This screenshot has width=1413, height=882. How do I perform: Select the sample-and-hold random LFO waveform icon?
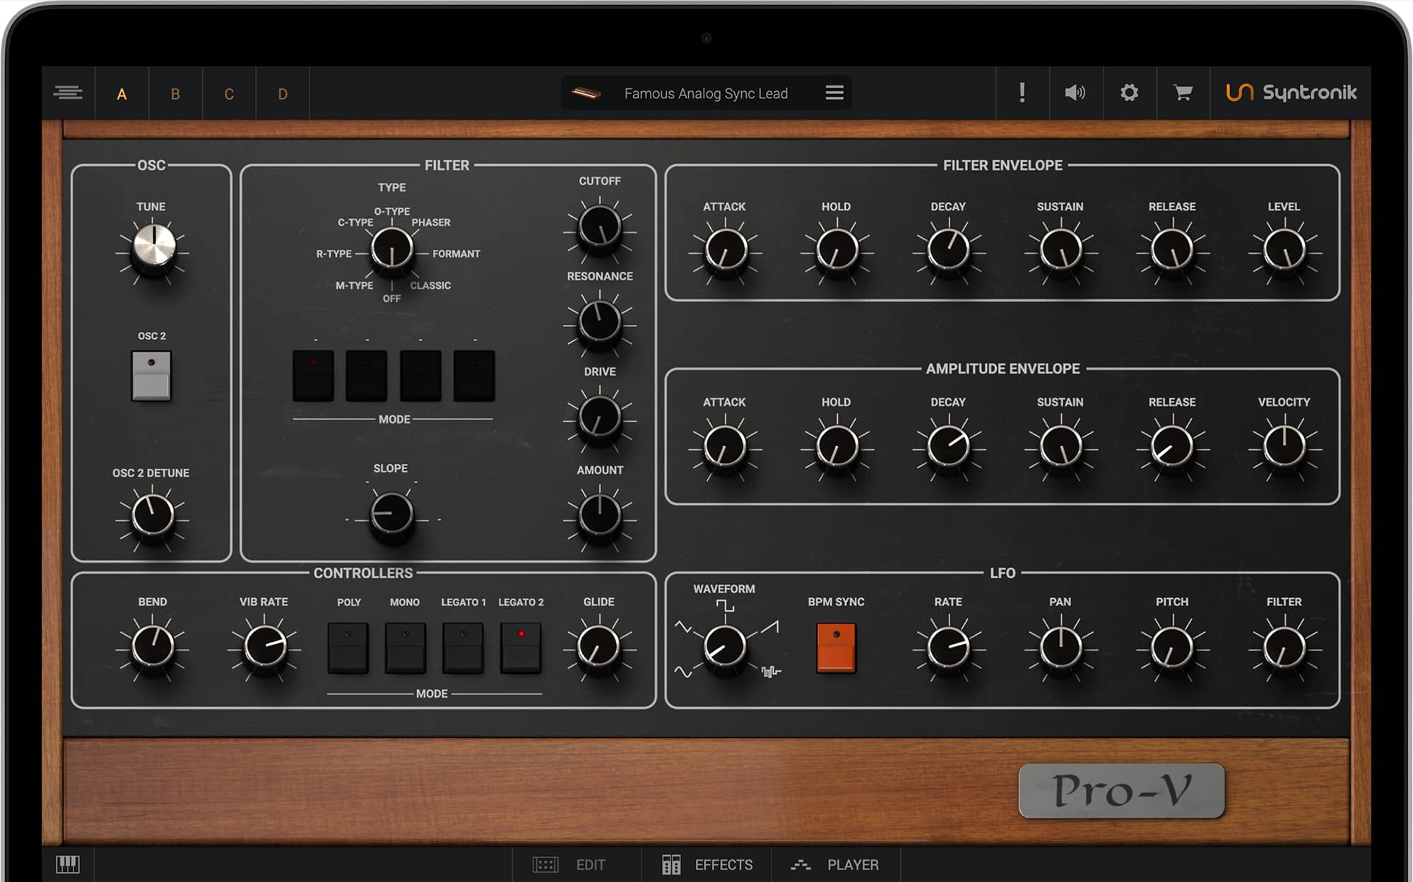tap(771, 671)
